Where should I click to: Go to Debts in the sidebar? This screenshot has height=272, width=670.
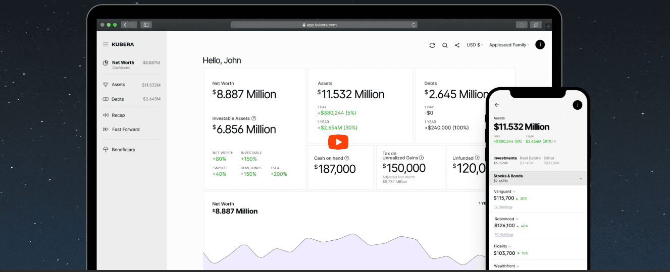point(118,99)
